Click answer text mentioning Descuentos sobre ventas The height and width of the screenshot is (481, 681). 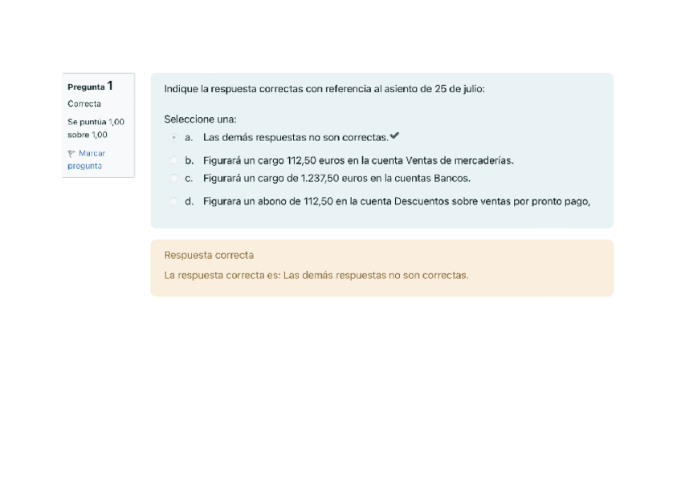[396, 201]
